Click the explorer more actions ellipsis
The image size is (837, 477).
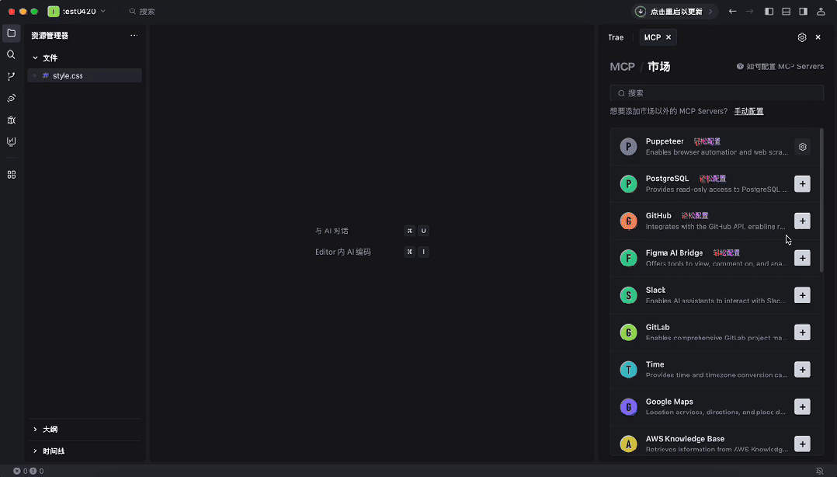click(134, 35)
